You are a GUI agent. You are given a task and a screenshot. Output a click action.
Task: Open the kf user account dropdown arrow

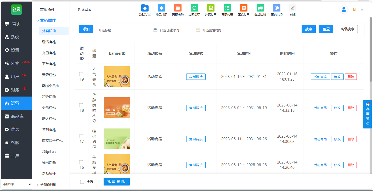point(362,10)
